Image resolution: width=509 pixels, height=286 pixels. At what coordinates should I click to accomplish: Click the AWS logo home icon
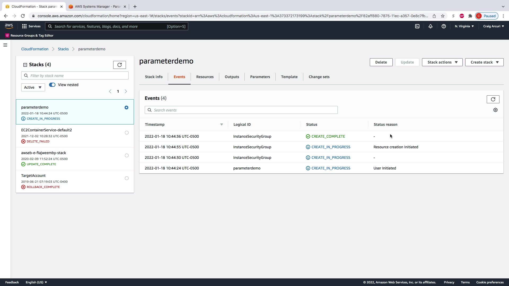(x=9, y=26)
